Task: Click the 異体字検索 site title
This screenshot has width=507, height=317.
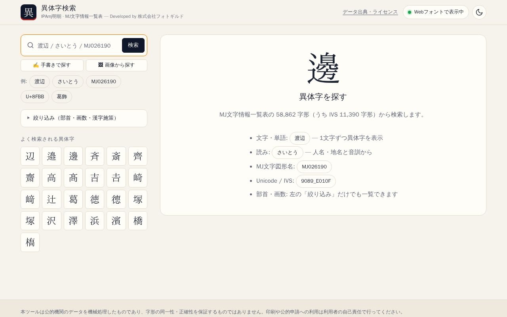Action: (x=59, y=8)
